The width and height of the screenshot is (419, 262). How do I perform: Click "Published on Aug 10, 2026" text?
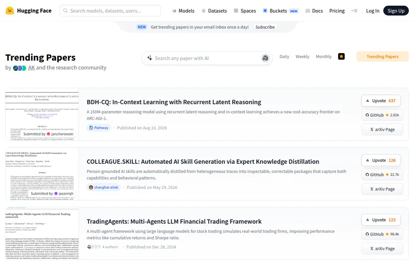coord(142,128)
